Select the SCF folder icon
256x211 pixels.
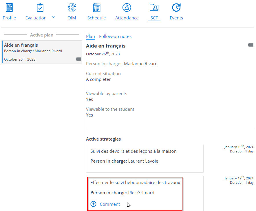(x=154, y=8)
